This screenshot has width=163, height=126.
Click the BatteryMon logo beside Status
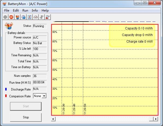pyautogui.click(x=9, y=26)
